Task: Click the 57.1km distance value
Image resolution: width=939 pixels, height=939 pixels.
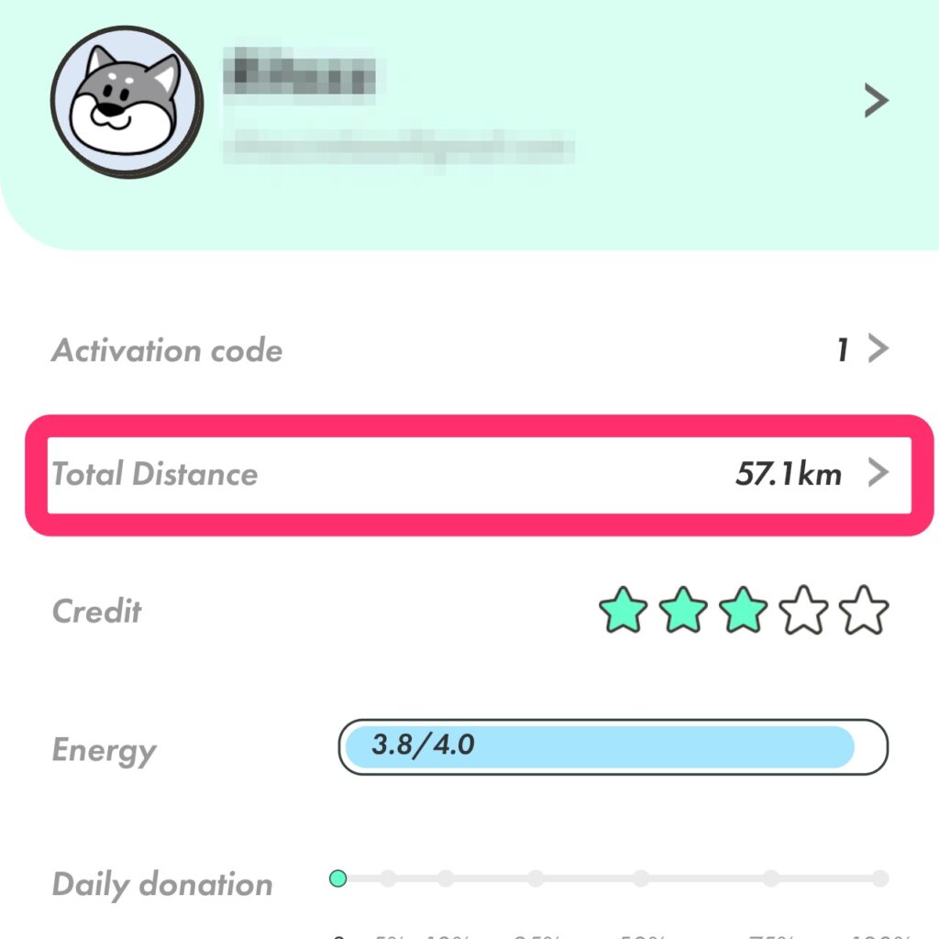Action: [x=789, y=474]
